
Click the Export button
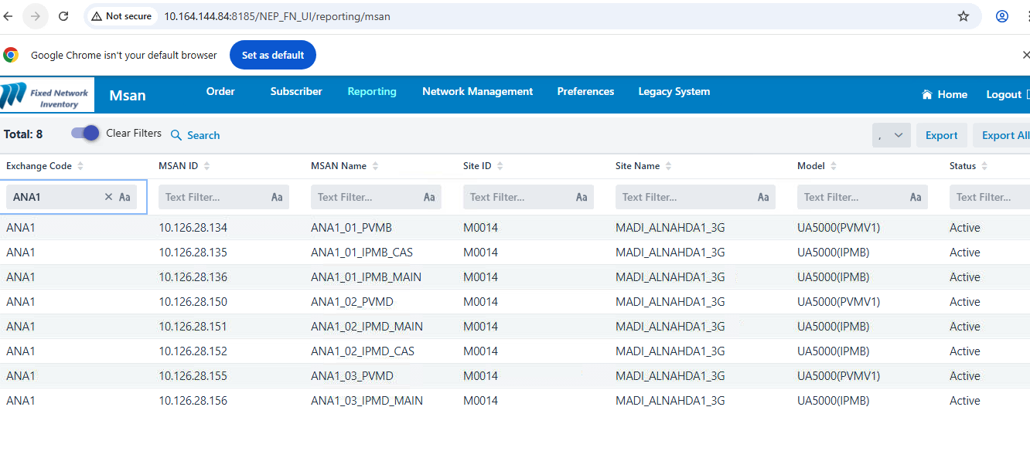pyautogui.click(x=941, y=135)
